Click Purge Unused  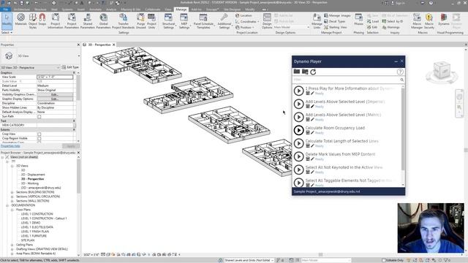(140, 21)
